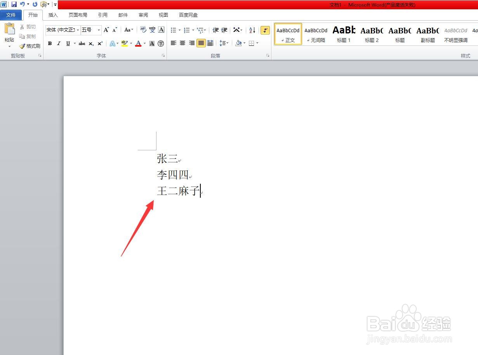The width and height of the screenshot is (478, 355).
Task: Apply superscript formatting
Action: click(99, 44)
